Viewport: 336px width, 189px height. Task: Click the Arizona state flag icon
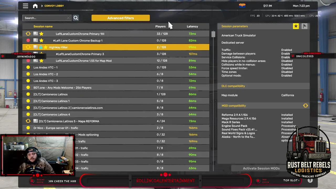pyautogui.click(x=242, y=6)
